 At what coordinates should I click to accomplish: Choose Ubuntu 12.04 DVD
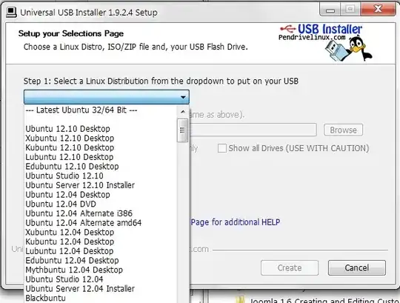click(x=61, y=204)
